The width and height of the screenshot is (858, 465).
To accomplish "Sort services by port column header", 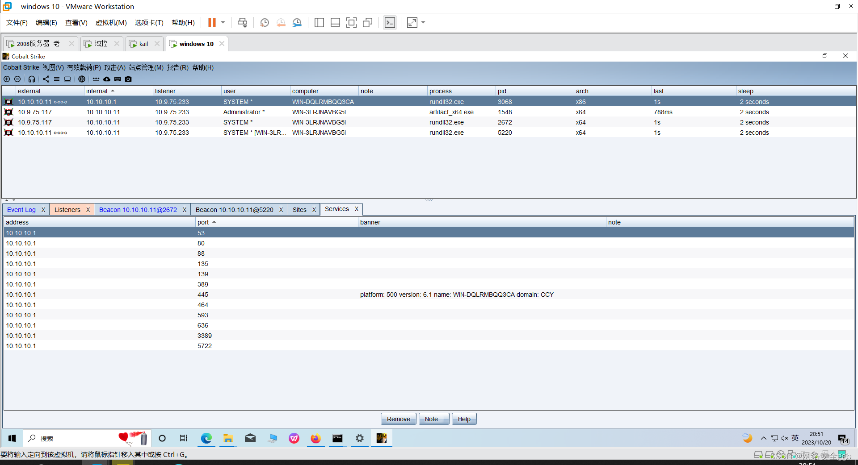I will coord(277,222).
